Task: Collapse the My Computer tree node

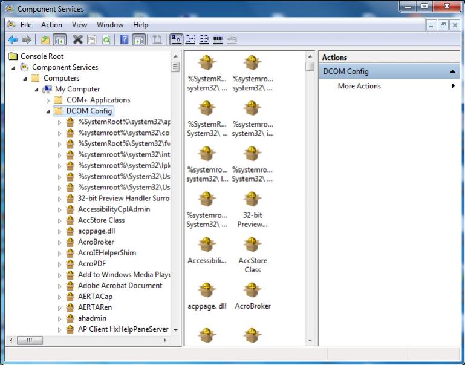Action: coord(36,90)
